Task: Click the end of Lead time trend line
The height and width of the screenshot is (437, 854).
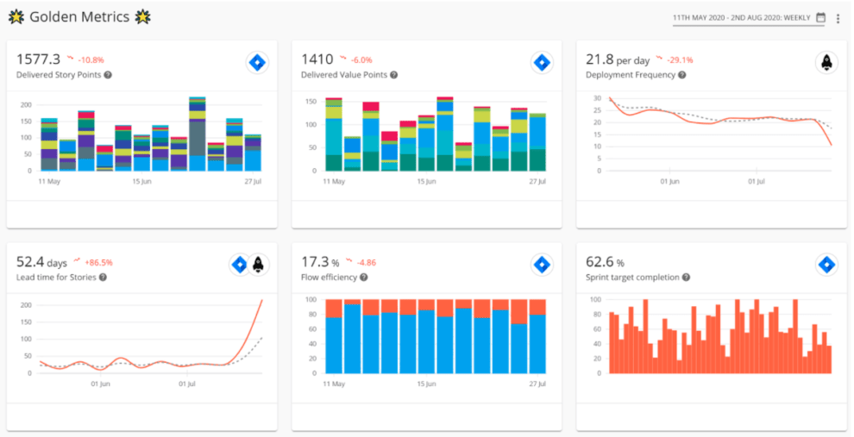Action: (262, 301)
